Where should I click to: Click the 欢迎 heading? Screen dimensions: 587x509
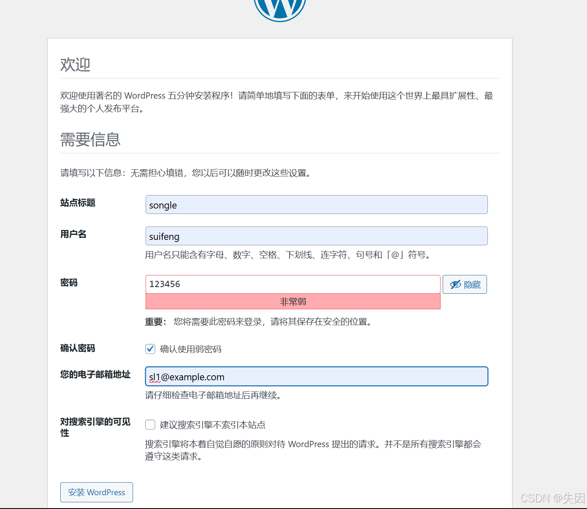point(75,64)
